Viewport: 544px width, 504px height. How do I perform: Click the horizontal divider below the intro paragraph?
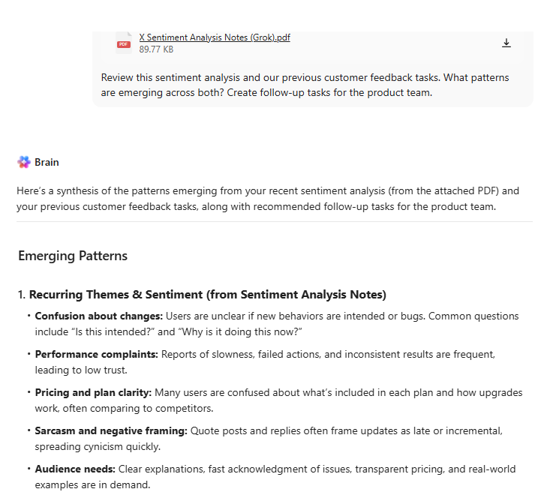(274, 222)
